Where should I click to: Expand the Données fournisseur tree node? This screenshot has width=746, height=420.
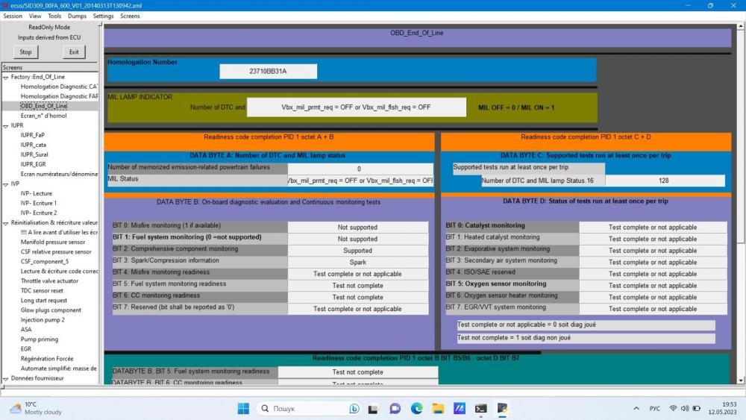click(6, 379)
